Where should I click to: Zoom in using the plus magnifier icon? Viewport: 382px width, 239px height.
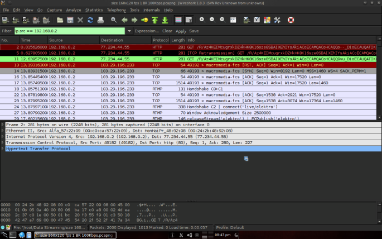202,20
